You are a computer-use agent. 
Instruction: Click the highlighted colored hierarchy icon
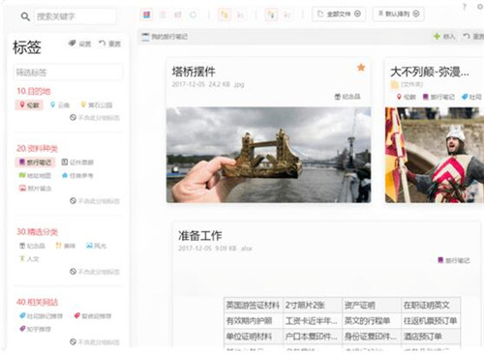[271, 15]
